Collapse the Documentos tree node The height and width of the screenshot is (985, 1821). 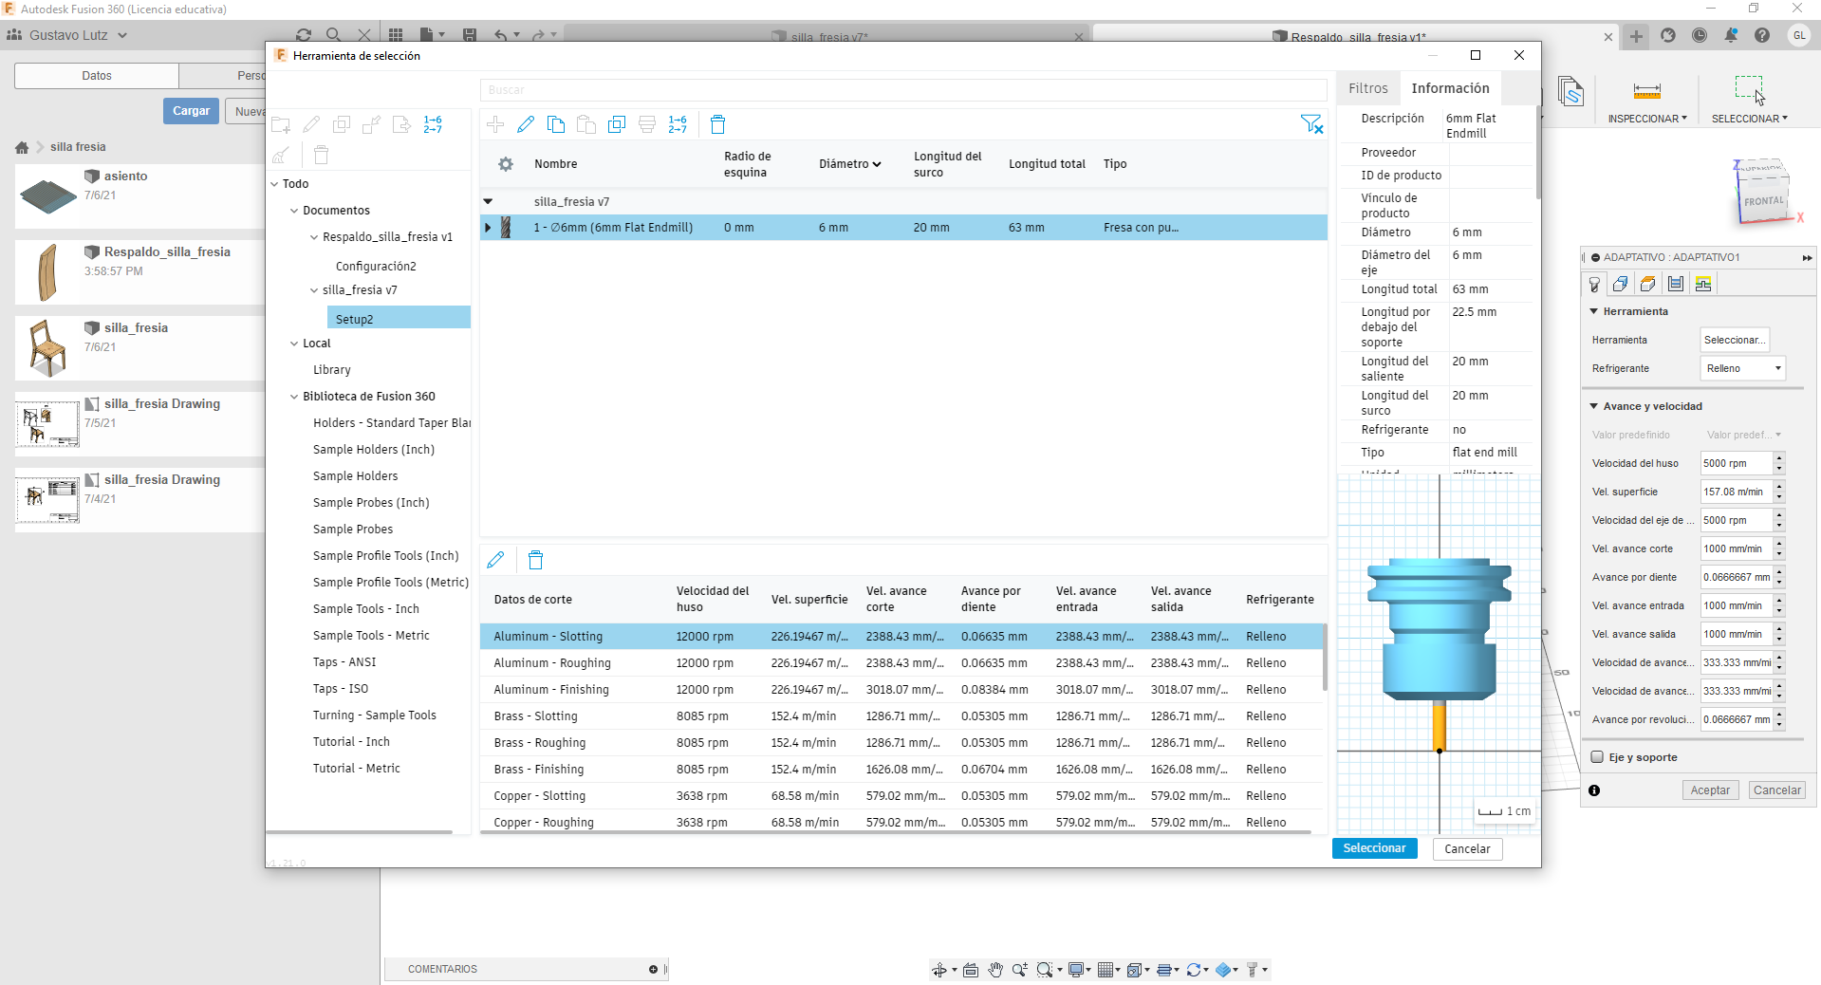point(294,211)
